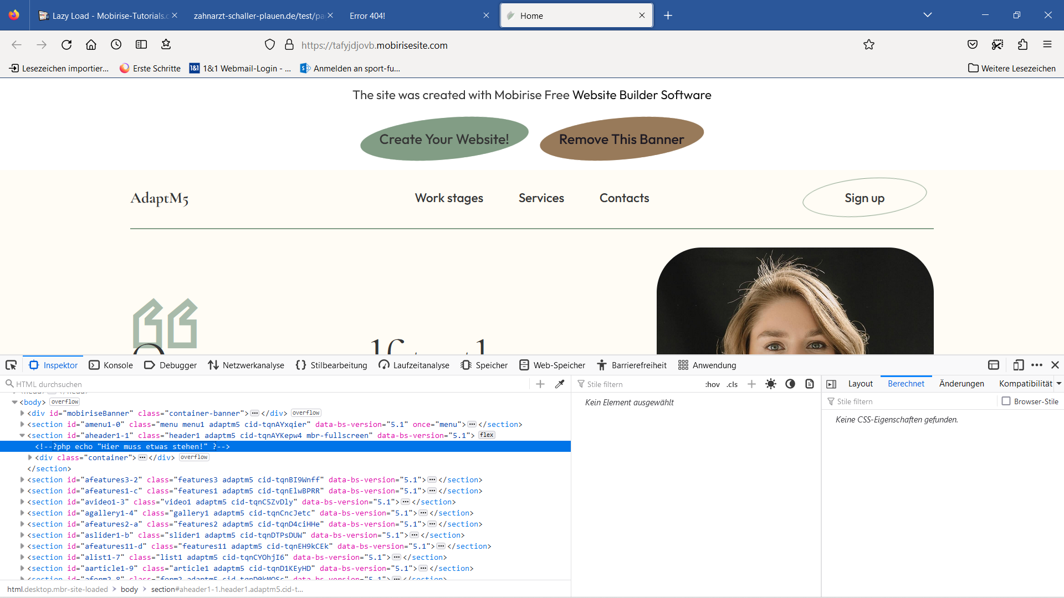Expand the mobiriseBanner div node
The width and height of the screenshot is (1064, 598).
click(x=22, y=413)
